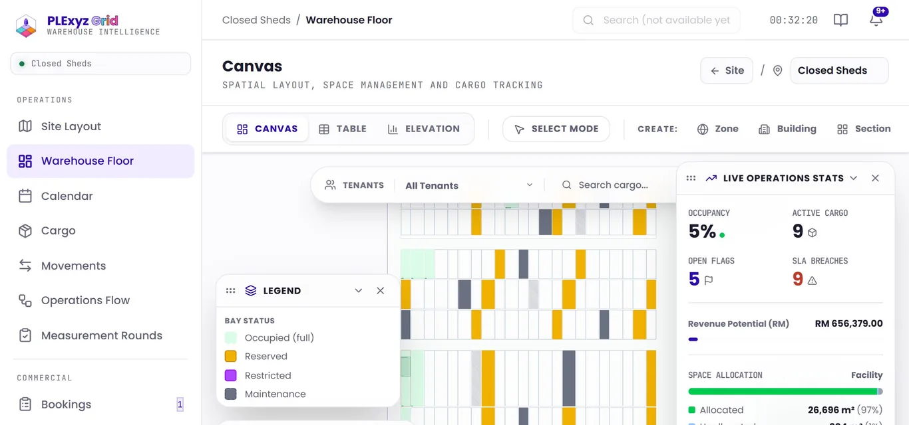Switch to the Elevation view tab
The height and width of the screenshot is (425, 909).
(x=424, y=129)
